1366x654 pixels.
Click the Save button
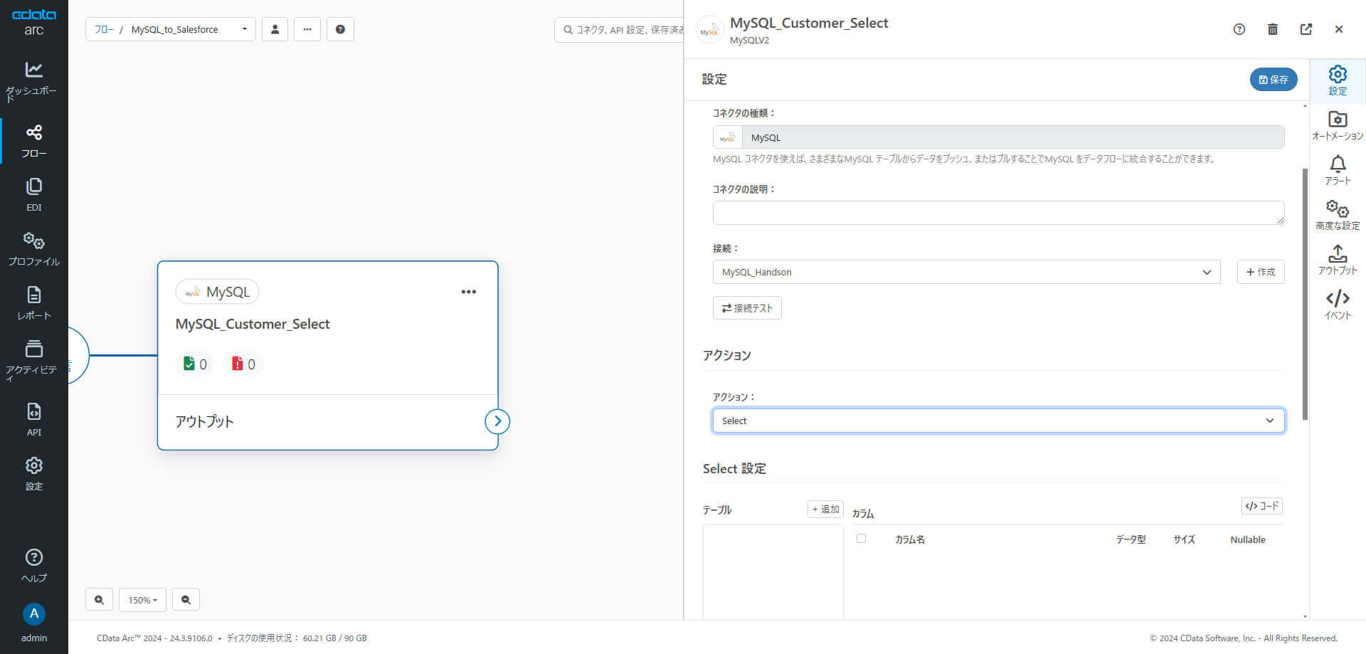point(1274,80)
